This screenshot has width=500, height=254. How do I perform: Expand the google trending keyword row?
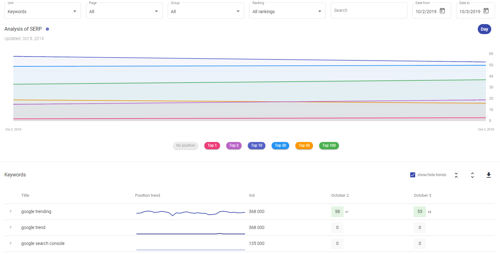11,211
